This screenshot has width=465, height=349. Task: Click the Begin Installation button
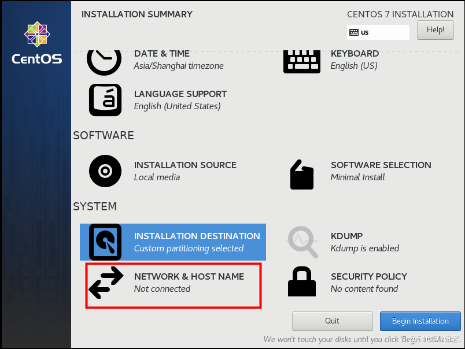(x=420, y=321)
